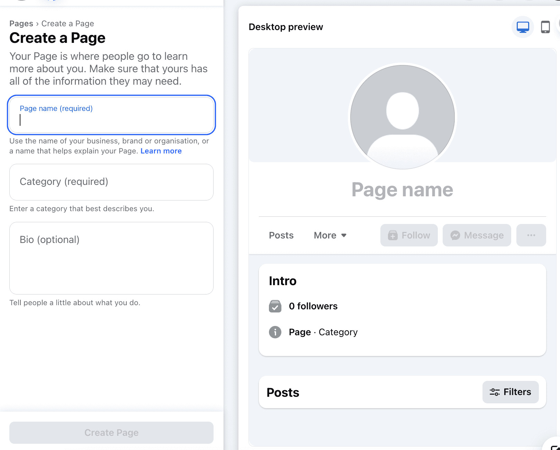Image resolution: width=560 pixels, height=450 pixels.
Task: Click the 'Create a Page' breadcrumb text
Action: tap(68, 24)
